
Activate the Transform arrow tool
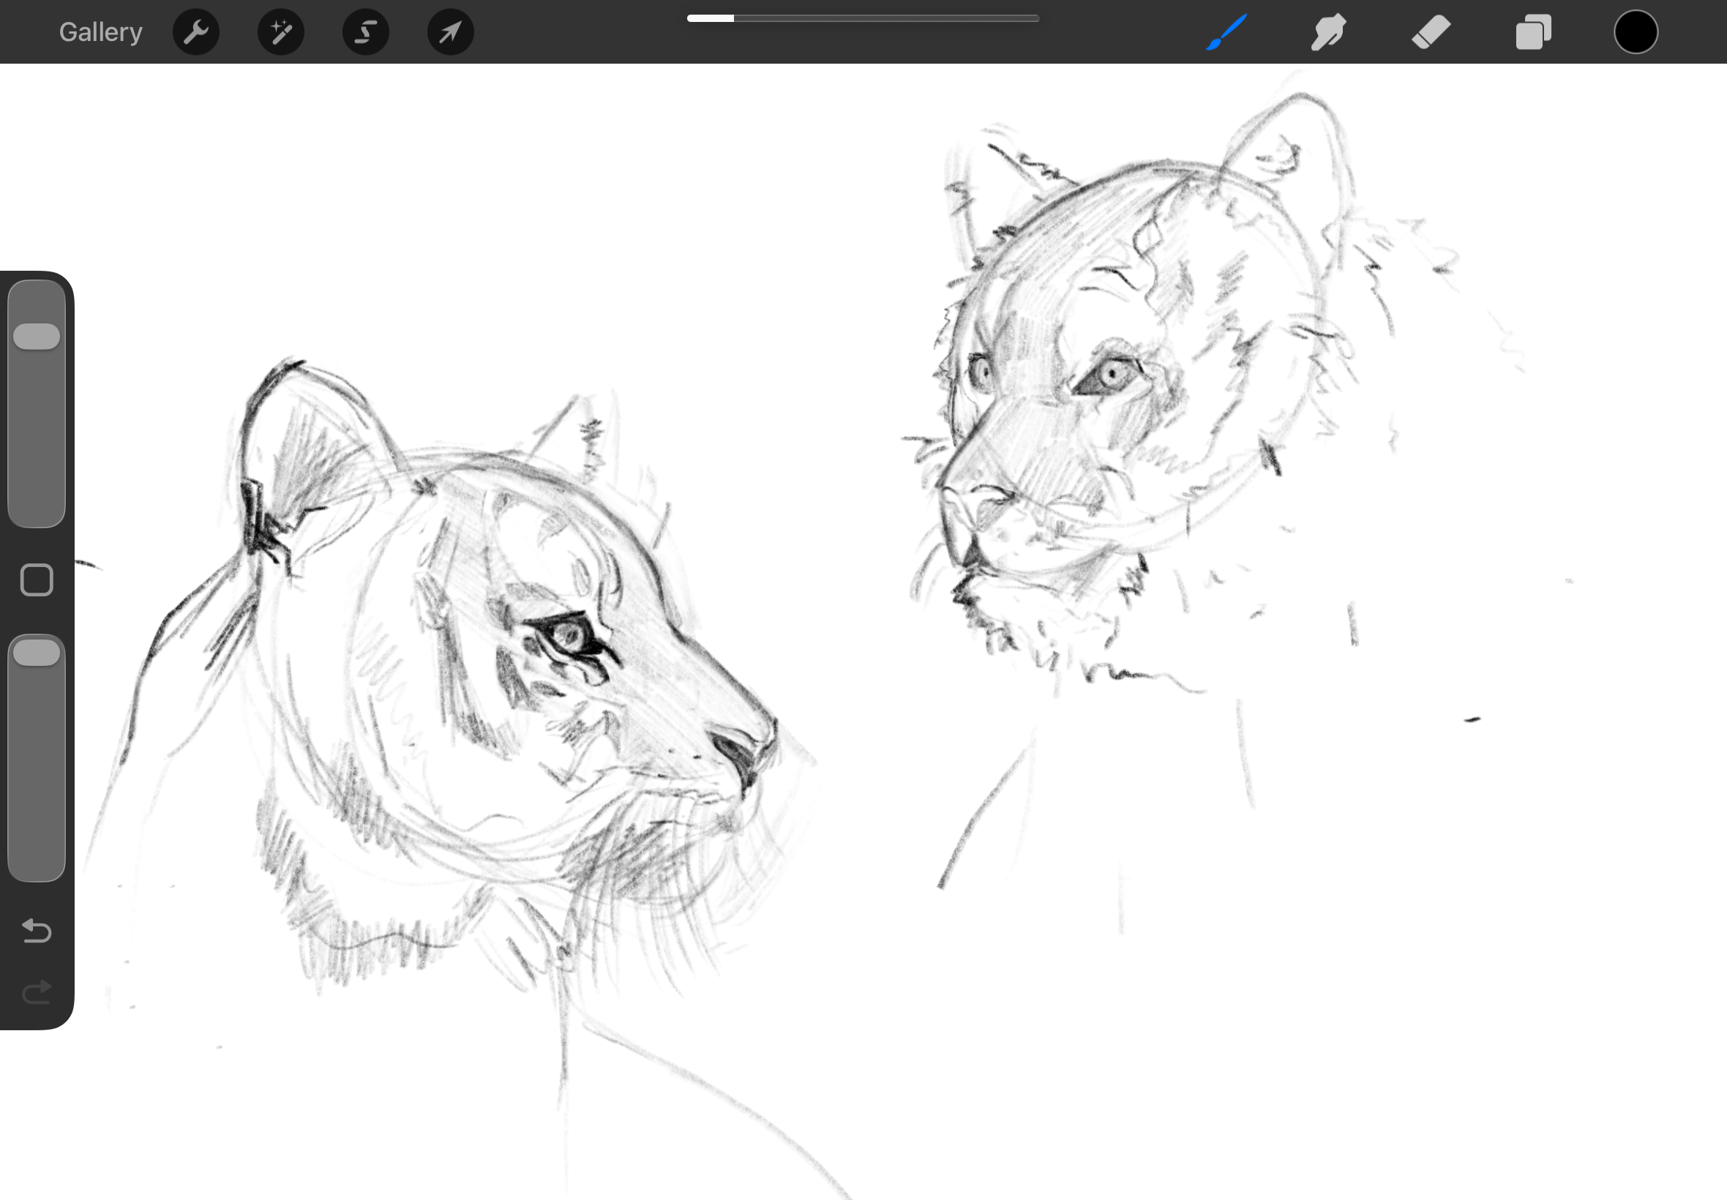coord(450,32)
